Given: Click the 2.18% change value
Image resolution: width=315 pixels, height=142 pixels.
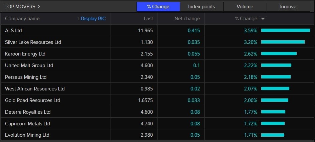Looking at the screenshot, I should (x=251, y=77).
